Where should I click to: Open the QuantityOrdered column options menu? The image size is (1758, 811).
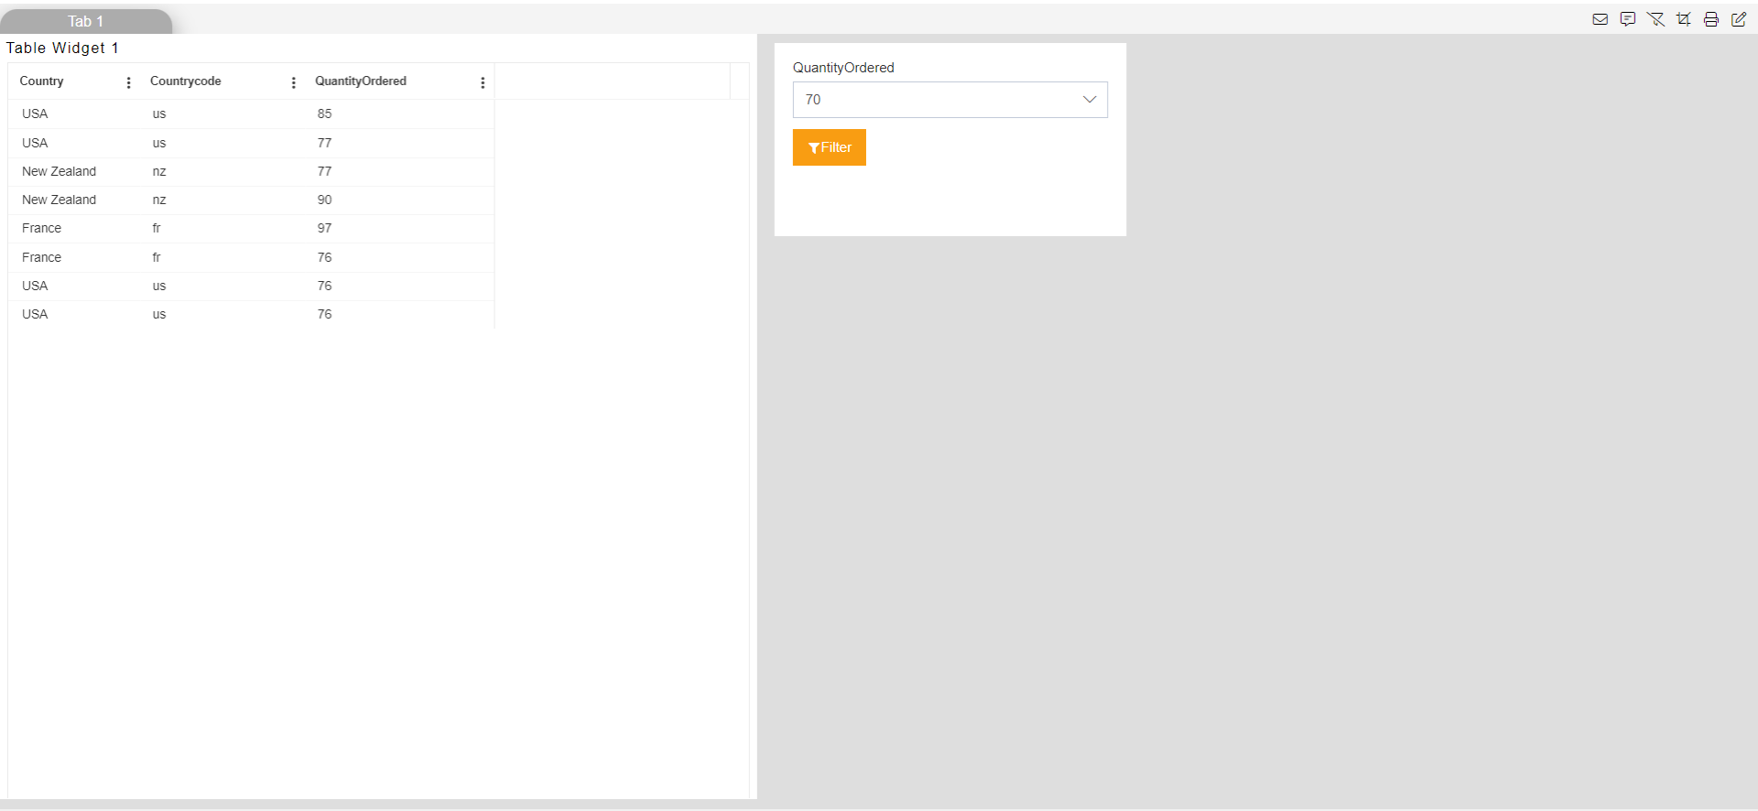point(483,82)
